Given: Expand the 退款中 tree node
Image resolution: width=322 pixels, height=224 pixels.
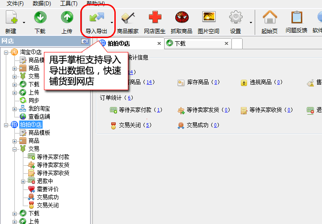Looking at the screenshot, I should coord(23,181).
